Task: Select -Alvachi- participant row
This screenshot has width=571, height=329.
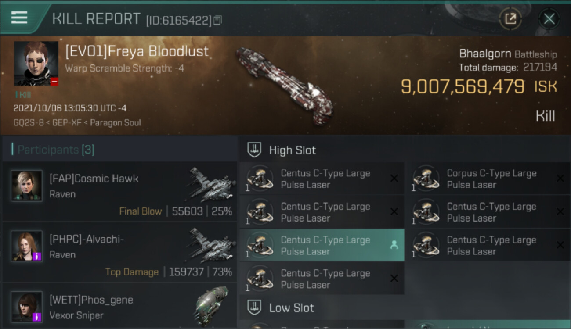Action: coord(119,252)
